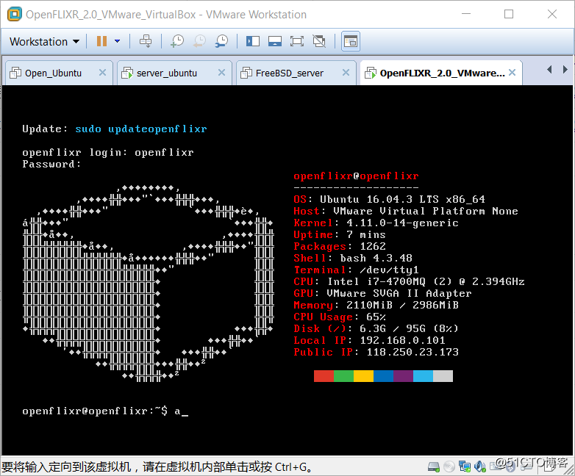The height and width of the screenshot is (476, 575).
Task: Take a snapshot of this virtual machine
Action: 177,41
